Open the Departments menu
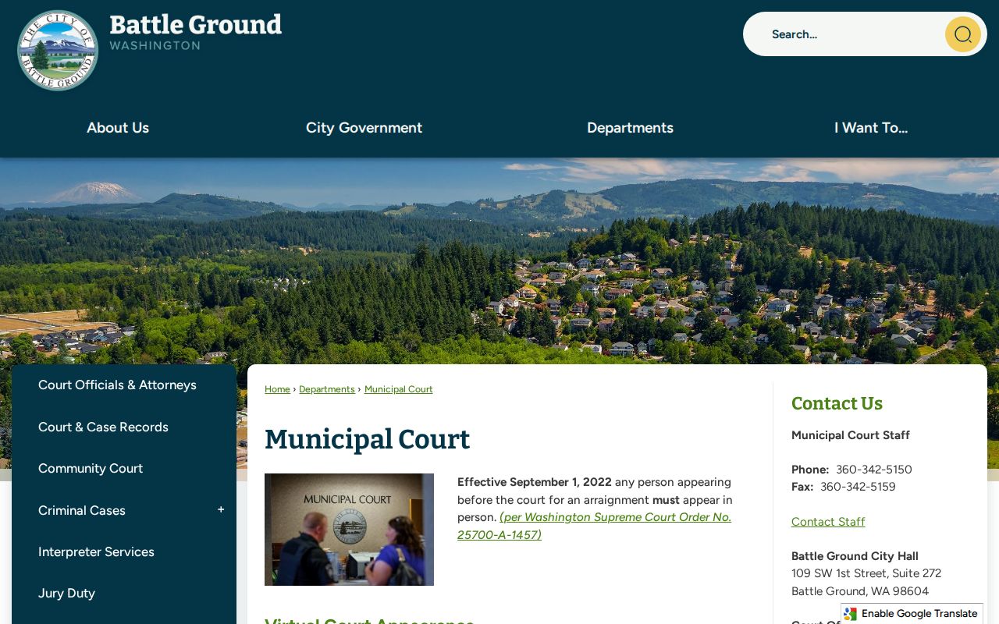 click(x=630, y=128)
